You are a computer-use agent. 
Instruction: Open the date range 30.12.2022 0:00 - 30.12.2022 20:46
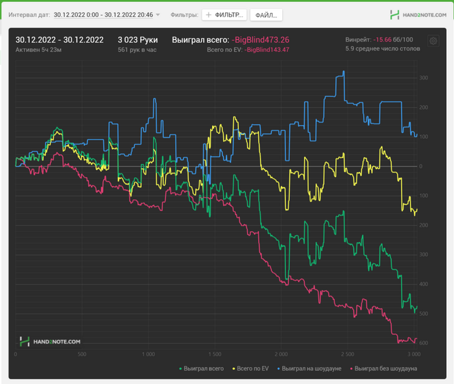tap(103, 15)
